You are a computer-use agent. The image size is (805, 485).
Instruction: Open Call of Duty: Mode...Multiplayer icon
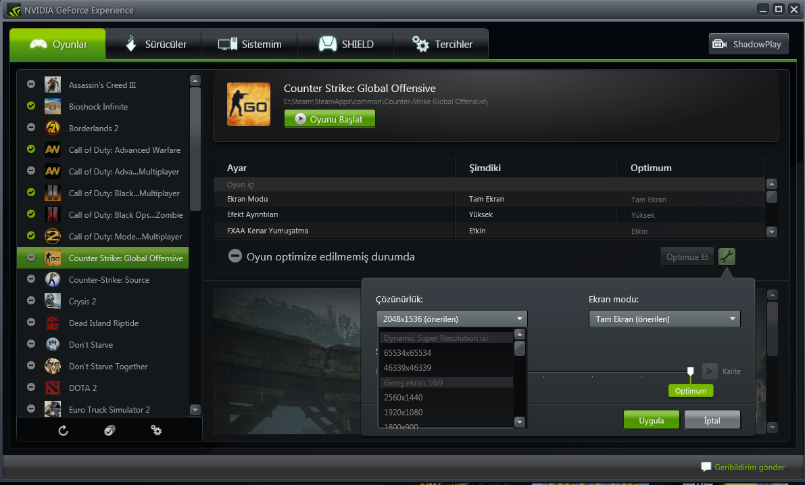52,236
